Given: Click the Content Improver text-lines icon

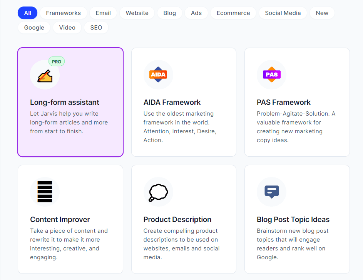Looking at the screenshot, I should click(45, 192).
